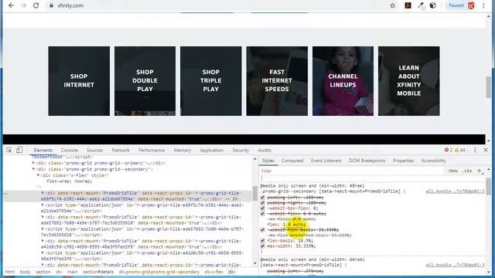
Task: Select the Properties sub-tab
Action: 403,161
